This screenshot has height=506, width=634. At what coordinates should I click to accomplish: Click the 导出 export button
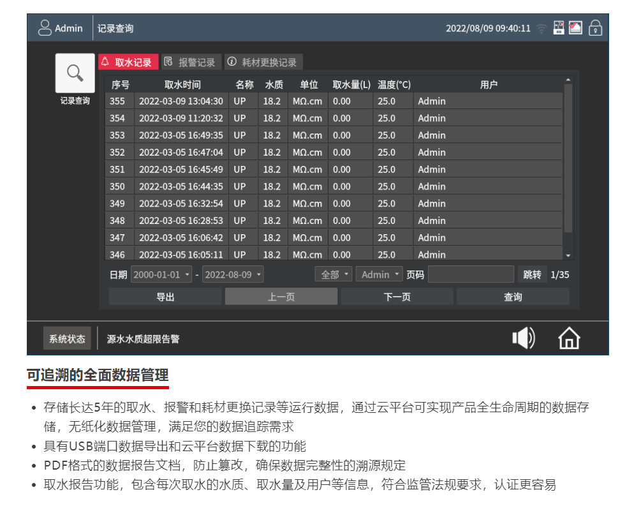(x=165, y=297)
